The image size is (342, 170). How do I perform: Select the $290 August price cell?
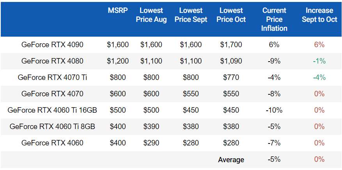click(x=151, y=143)
